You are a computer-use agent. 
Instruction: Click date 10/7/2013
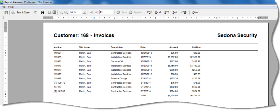click(x=146, y=57)
